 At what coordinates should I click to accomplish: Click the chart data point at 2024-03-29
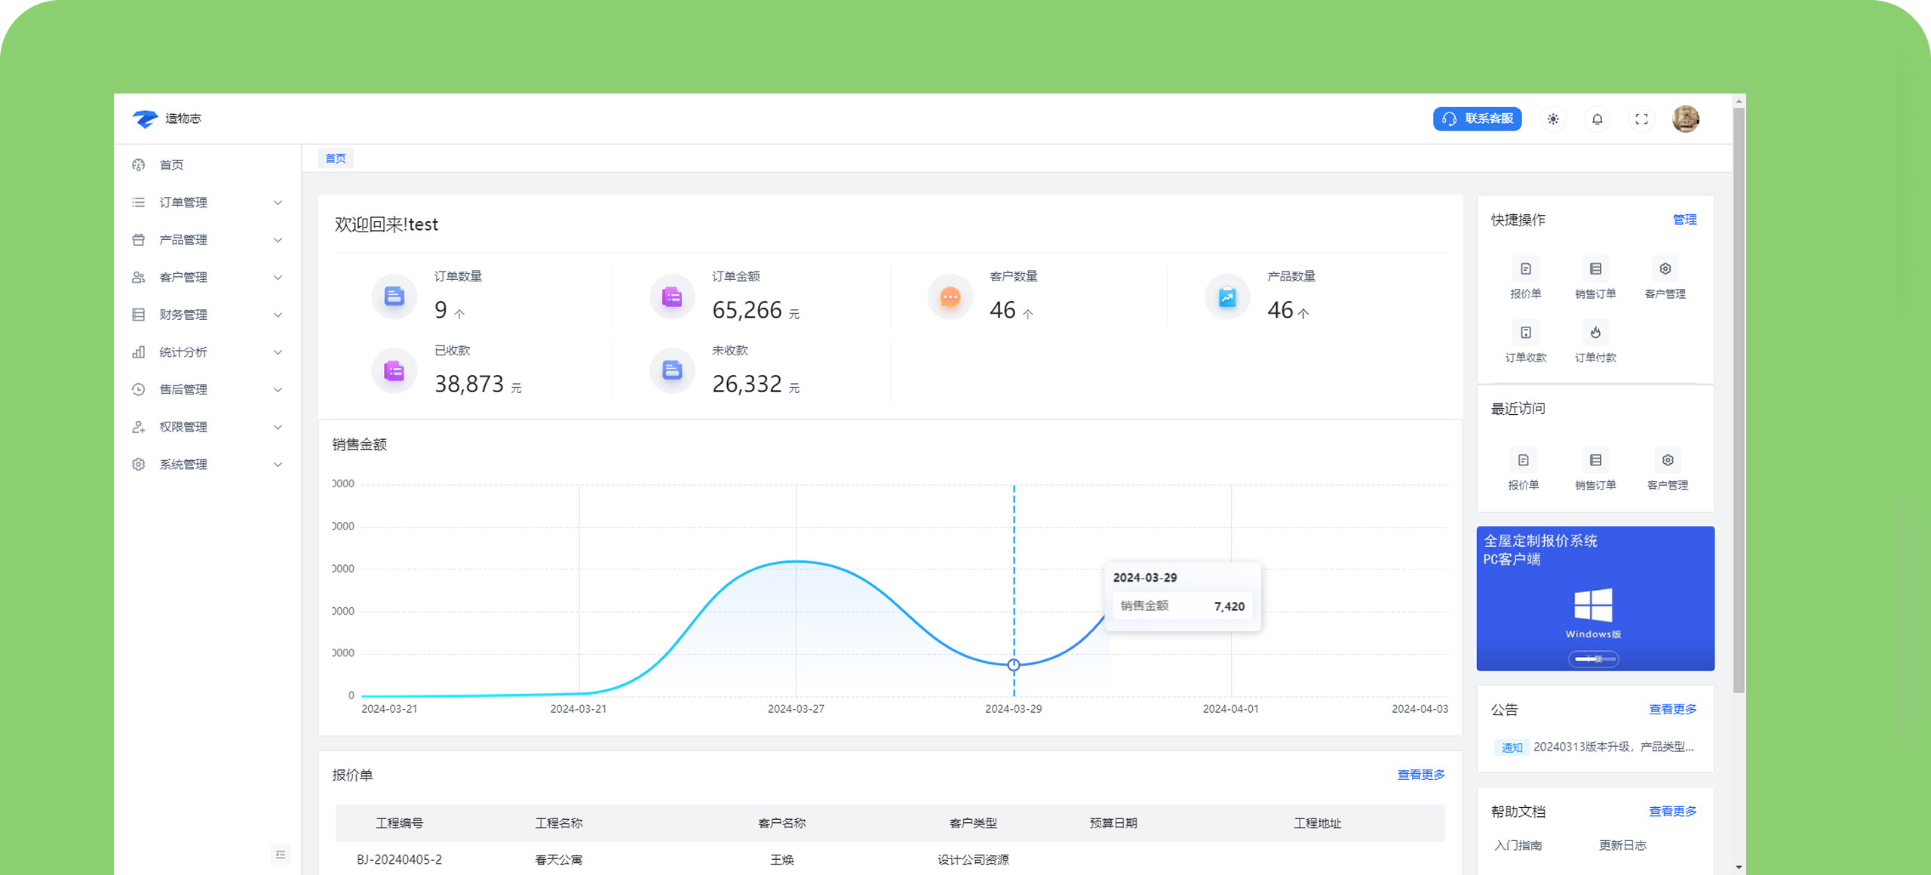click(x=1014, y=665)
